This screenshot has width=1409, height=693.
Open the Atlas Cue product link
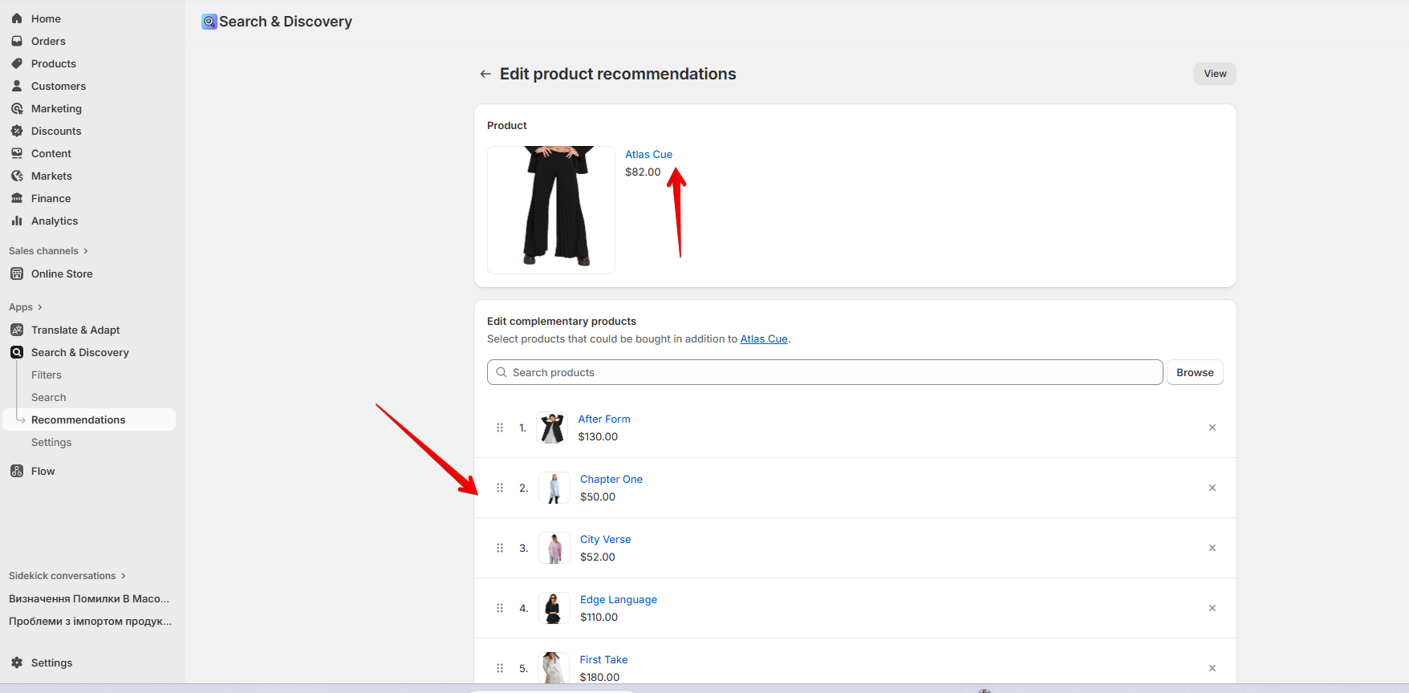648,154
